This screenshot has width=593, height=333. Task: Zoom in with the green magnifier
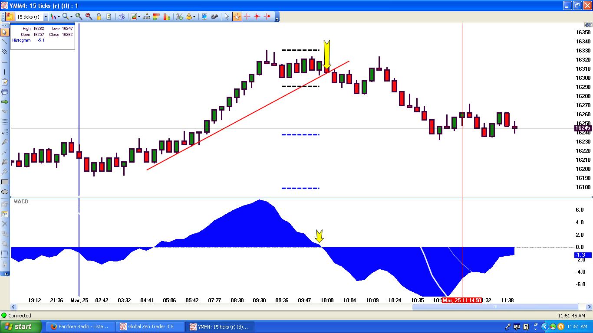click(79, 17)
